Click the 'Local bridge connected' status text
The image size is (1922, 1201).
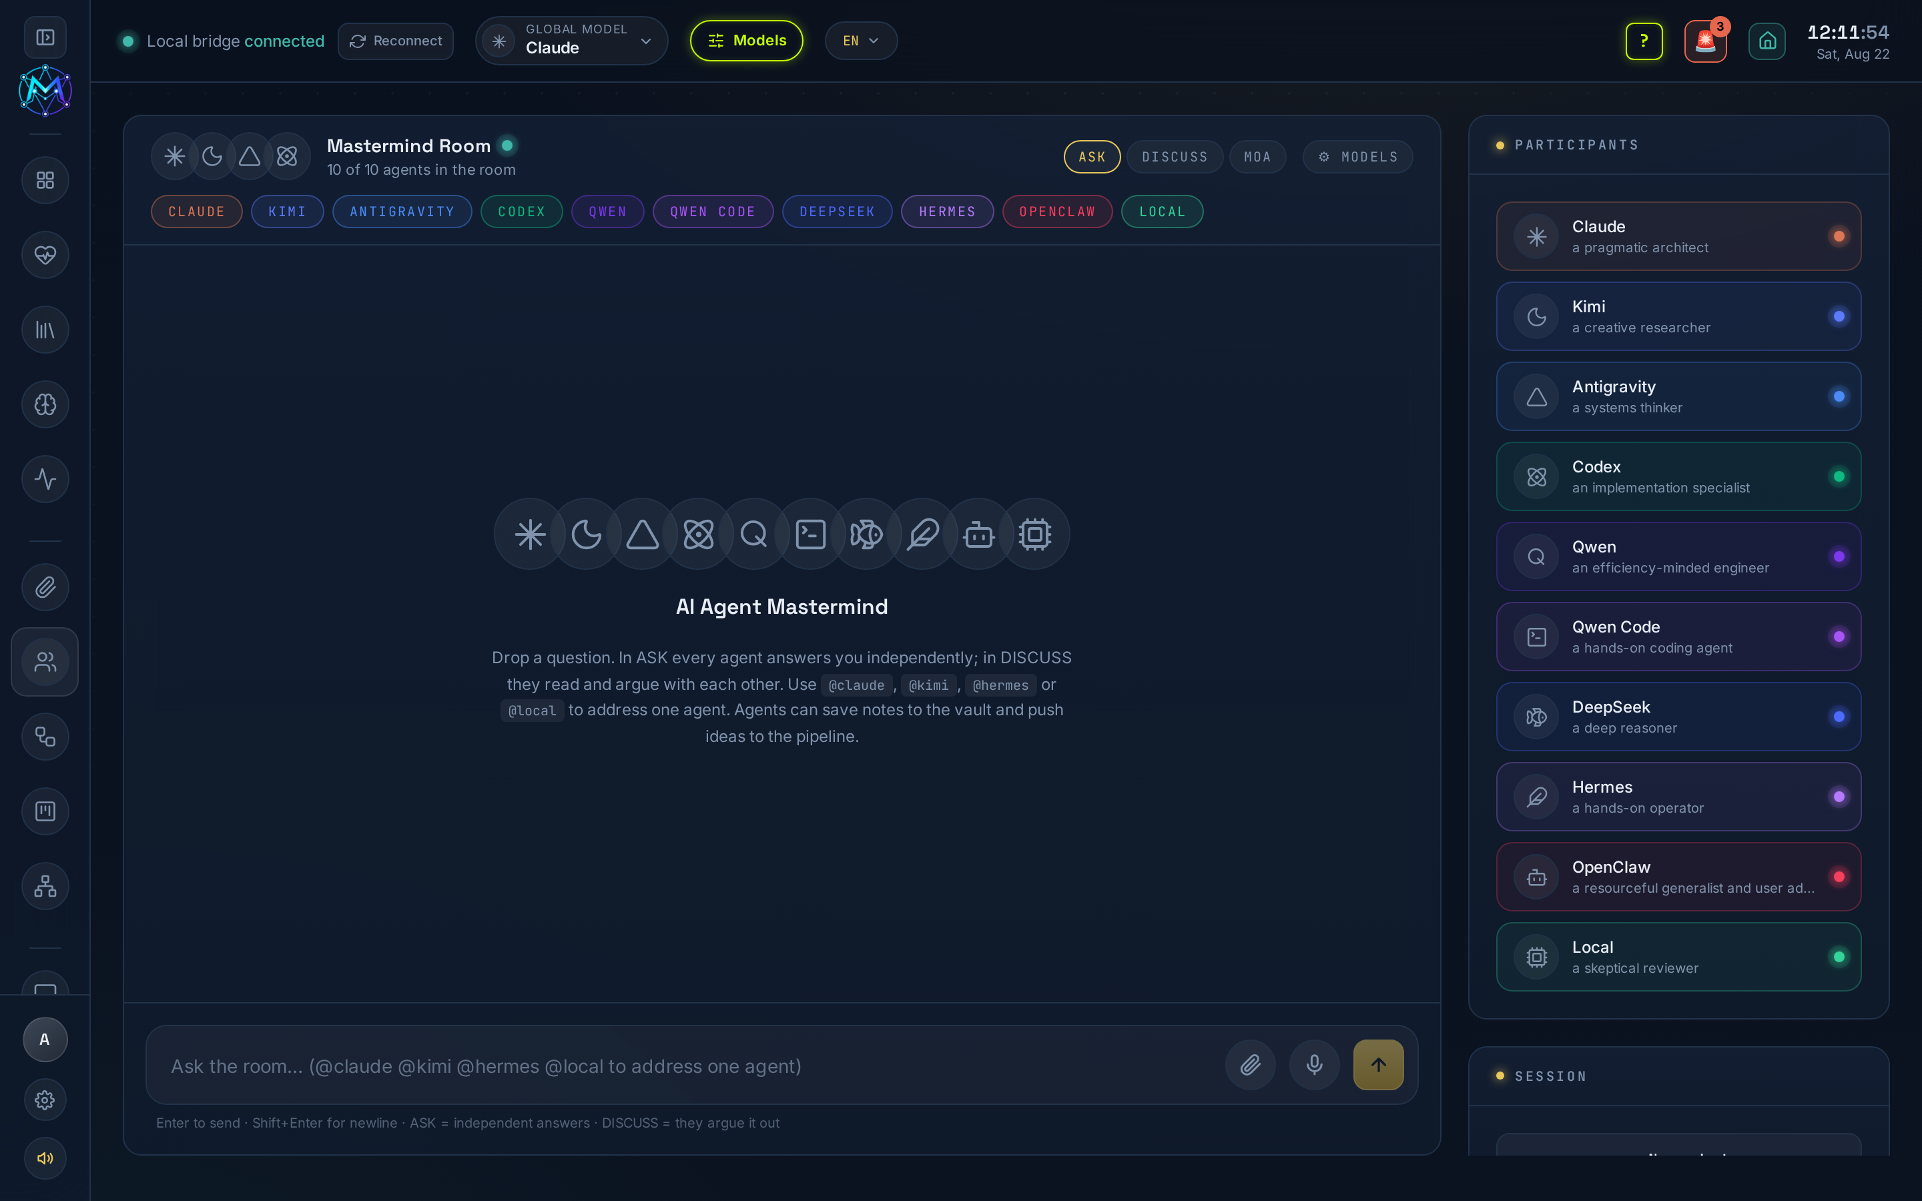pos(235,41)
